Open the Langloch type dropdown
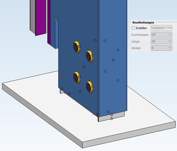The image size is (177, 151). [x=161, y=28]
